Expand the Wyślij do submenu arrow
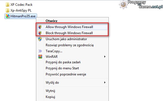 click(x=105, y=82)
